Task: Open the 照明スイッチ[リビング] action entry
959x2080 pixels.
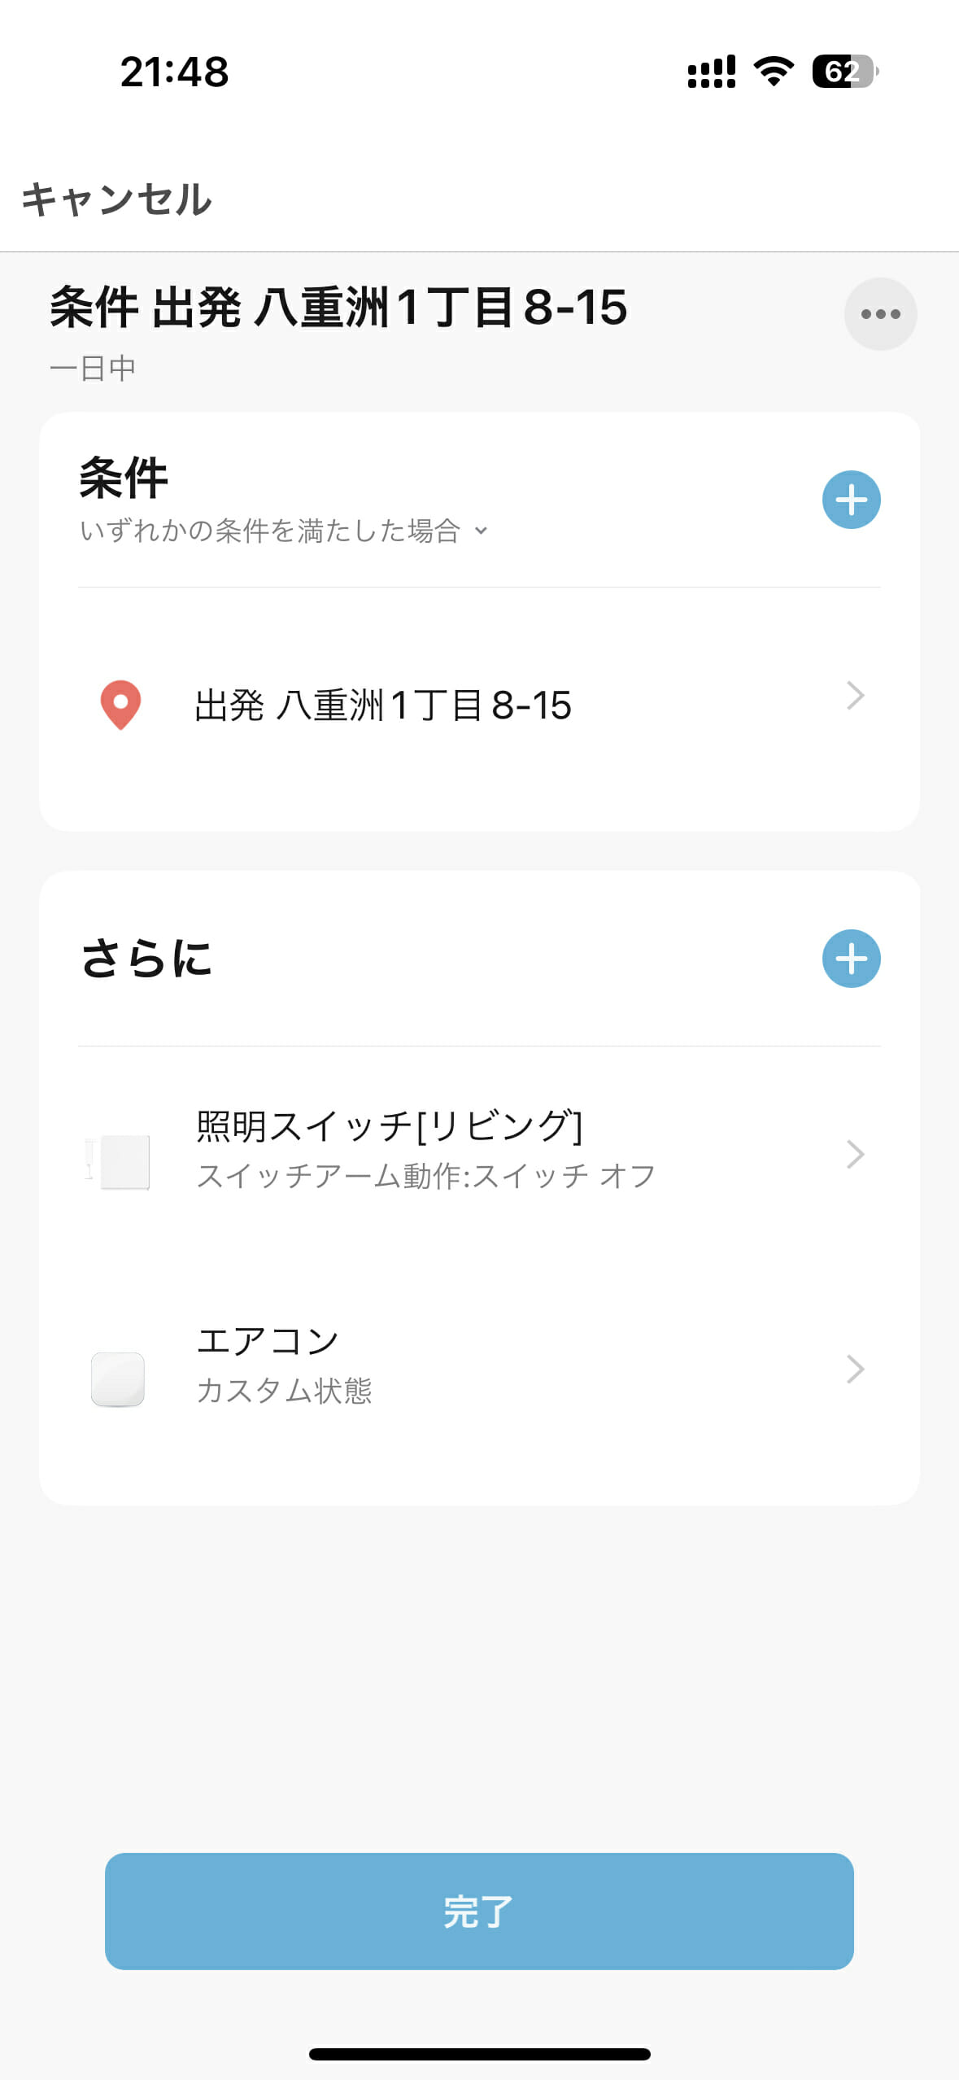Action: click(390, 1127)
